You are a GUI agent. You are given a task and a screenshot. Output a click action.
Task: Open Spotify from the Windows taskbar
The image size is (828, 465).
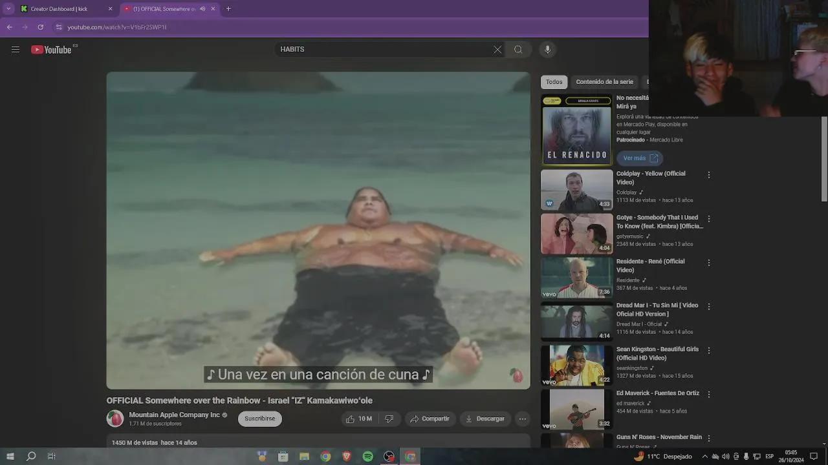click(367, 457)
